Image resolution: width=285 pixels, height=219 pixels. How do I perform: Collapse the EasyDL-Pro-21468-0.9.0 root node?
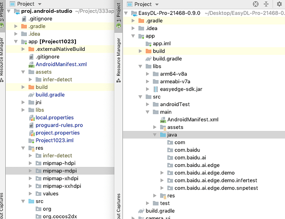126,13
